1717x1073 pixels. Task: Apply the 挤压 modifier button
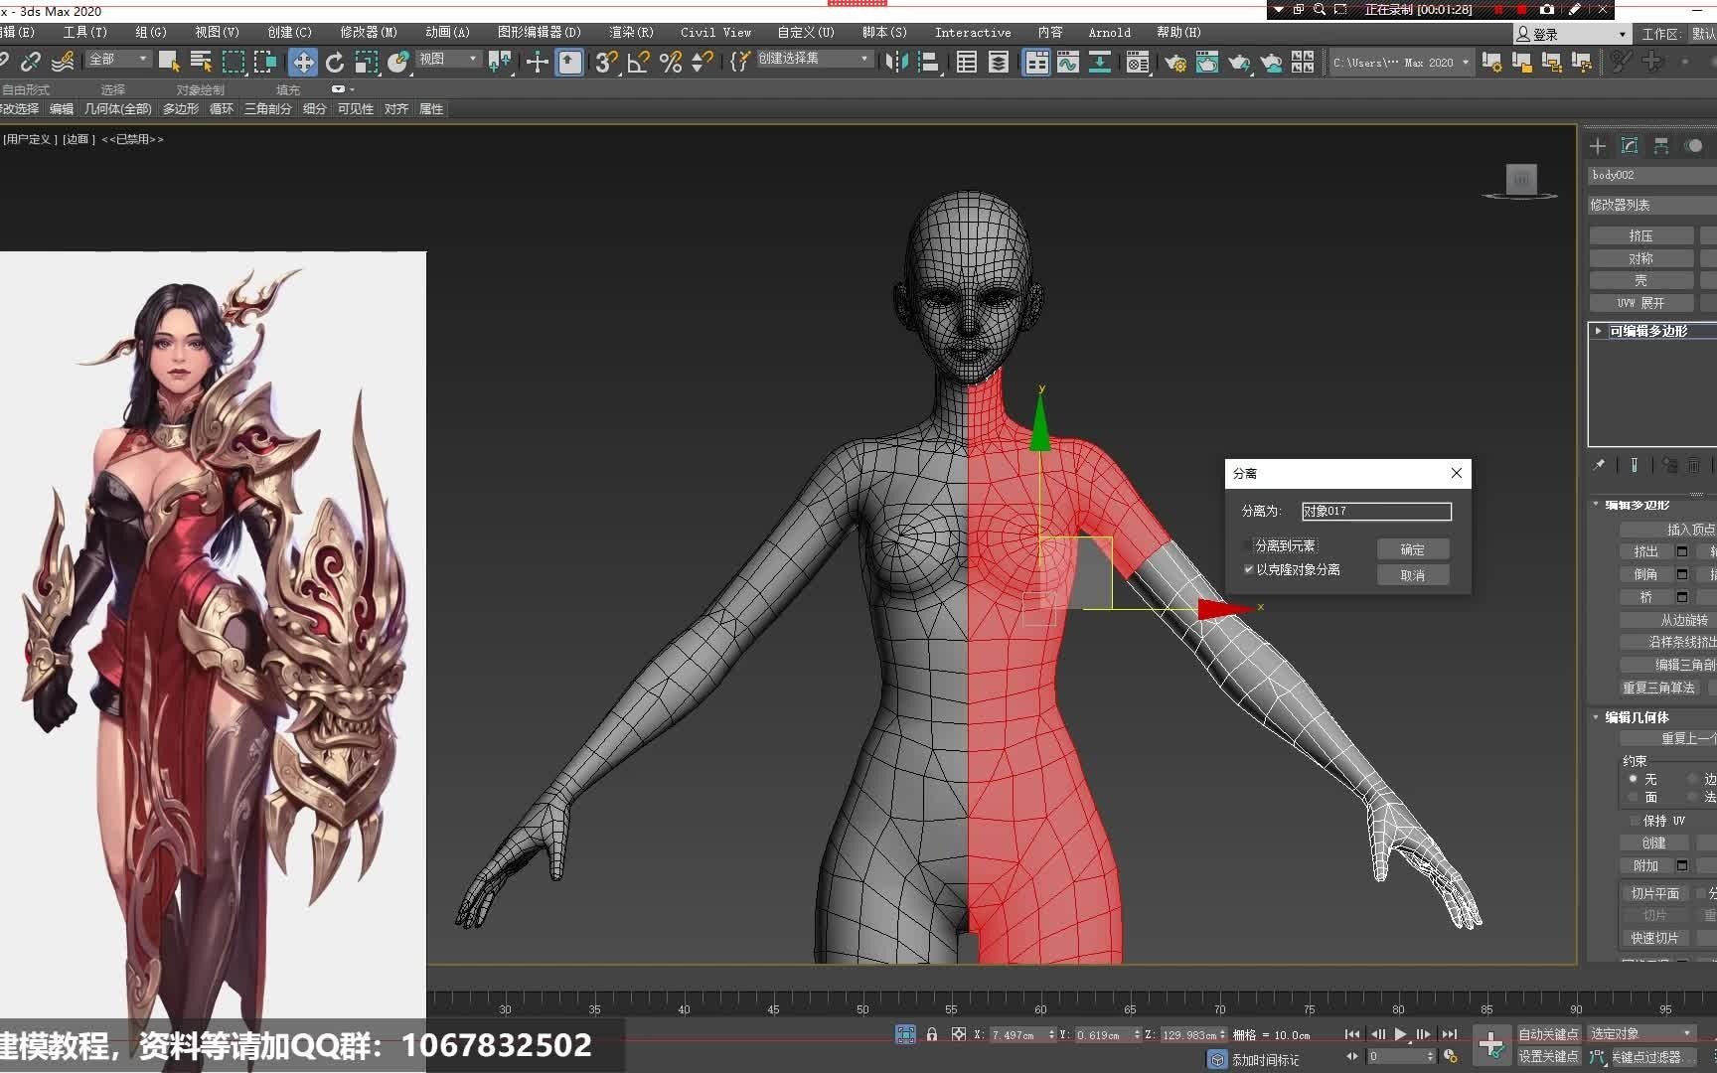click(1641, 235)
